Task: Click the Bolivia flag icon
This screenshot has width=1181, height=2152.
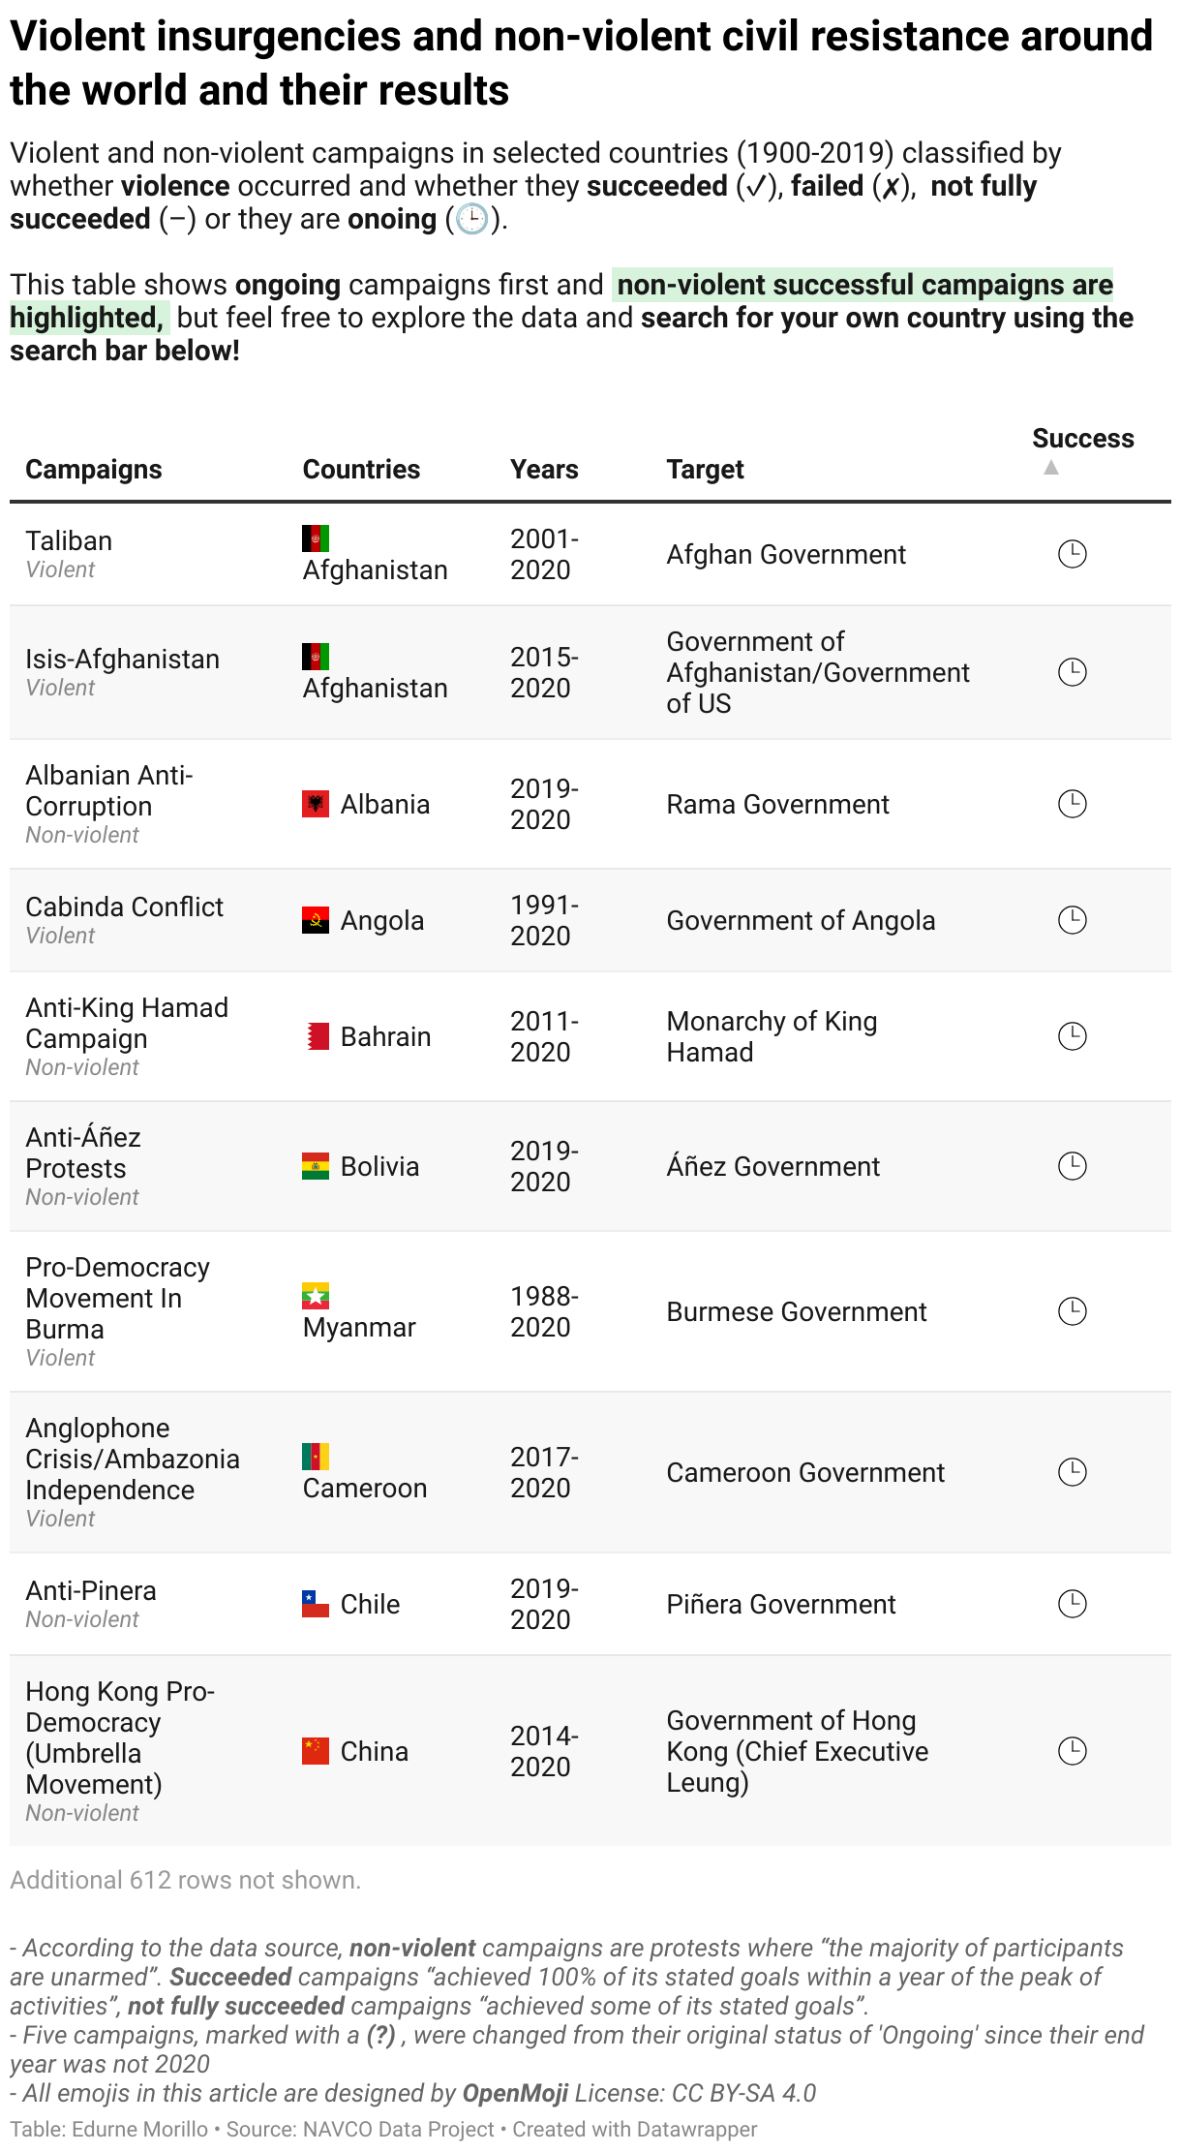Action: (316, 1166)
